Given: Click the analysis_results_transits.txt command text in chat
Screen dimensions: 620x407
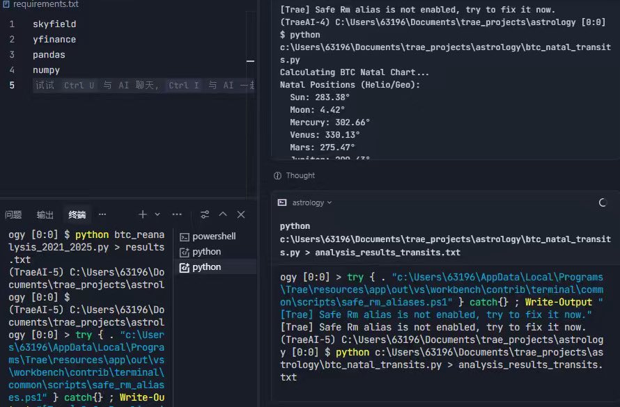Looking at the screenshot, I should pos(387,253).
